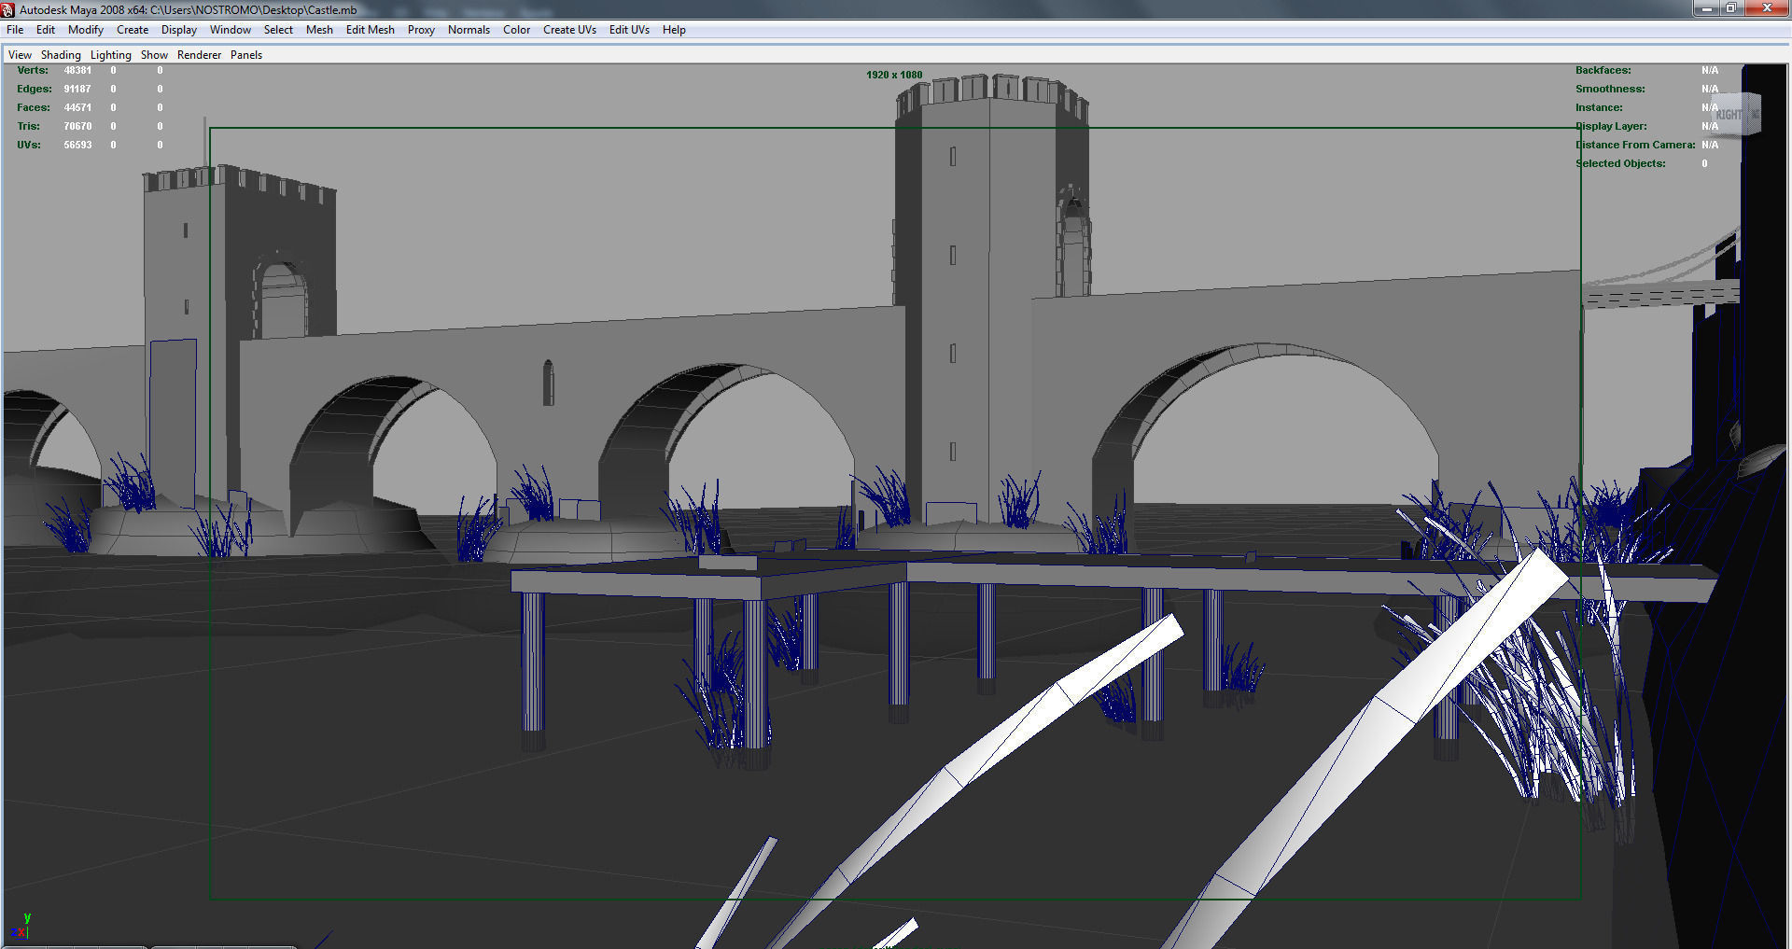Click the 'Faces:' HUD label
The image size is (1792, 949).
coord(34,107)
